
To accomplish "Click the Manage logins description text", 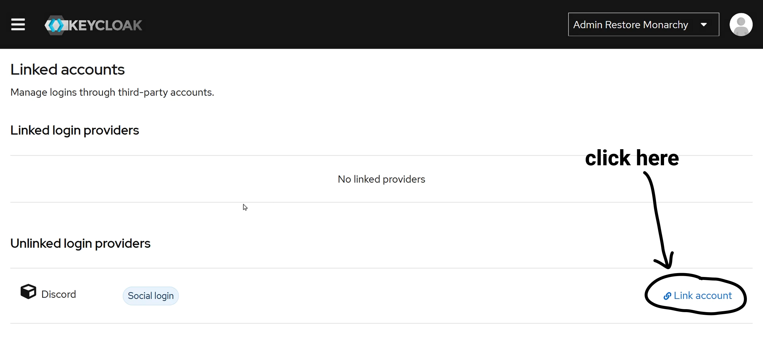I will 112,92.
